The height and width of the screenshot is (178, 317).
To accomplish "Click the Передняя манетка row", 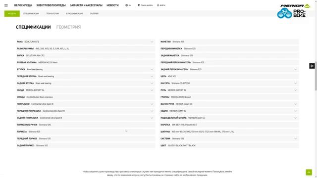I will 229,48.
